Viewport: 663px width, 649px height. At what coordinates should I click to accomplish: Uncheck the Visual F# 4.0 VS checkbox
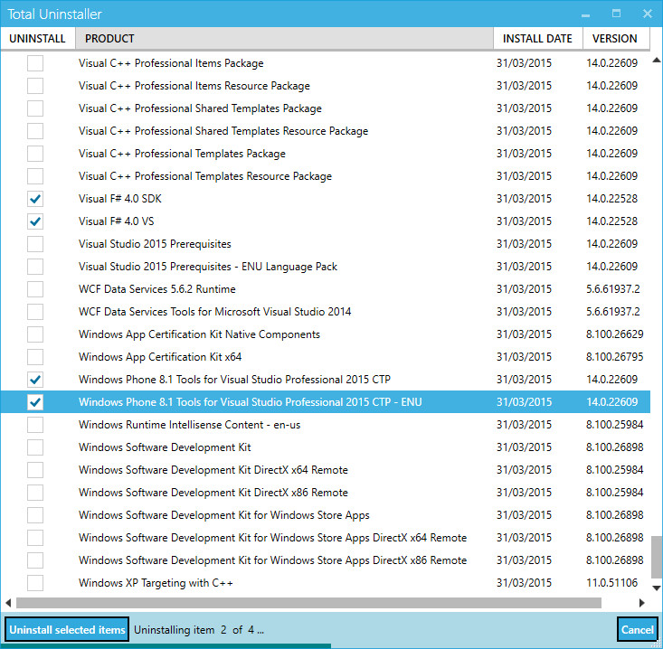click(35, 221)
